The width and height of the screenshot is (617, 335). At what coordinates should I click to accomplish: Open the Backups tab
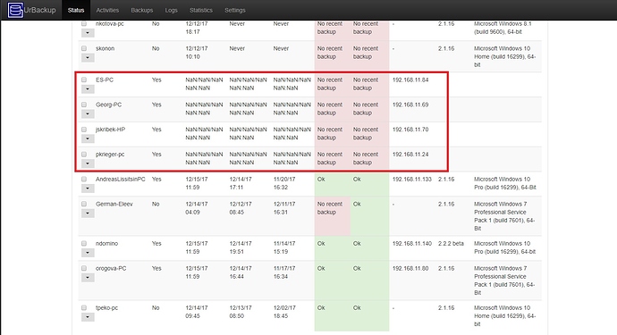141,10
